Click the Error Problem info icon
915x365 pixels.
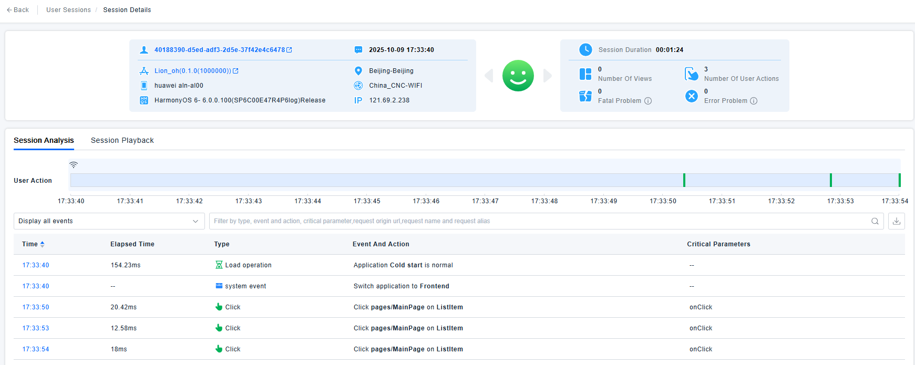pyautogui.click(x=754, y=101)
